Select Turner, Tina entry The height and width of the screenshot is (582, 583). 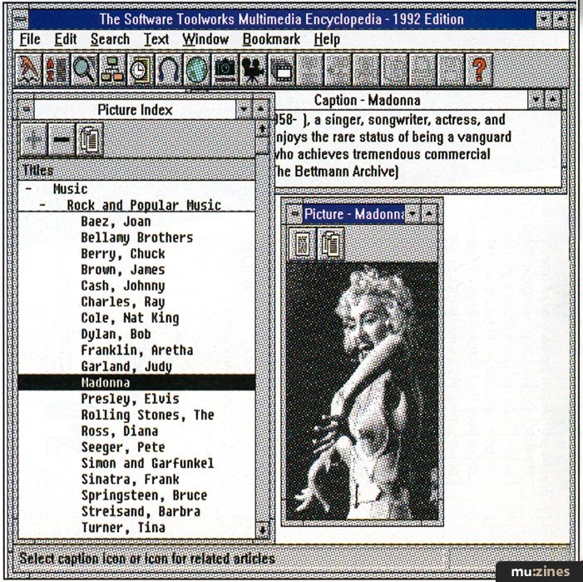[x=123, y=528]
